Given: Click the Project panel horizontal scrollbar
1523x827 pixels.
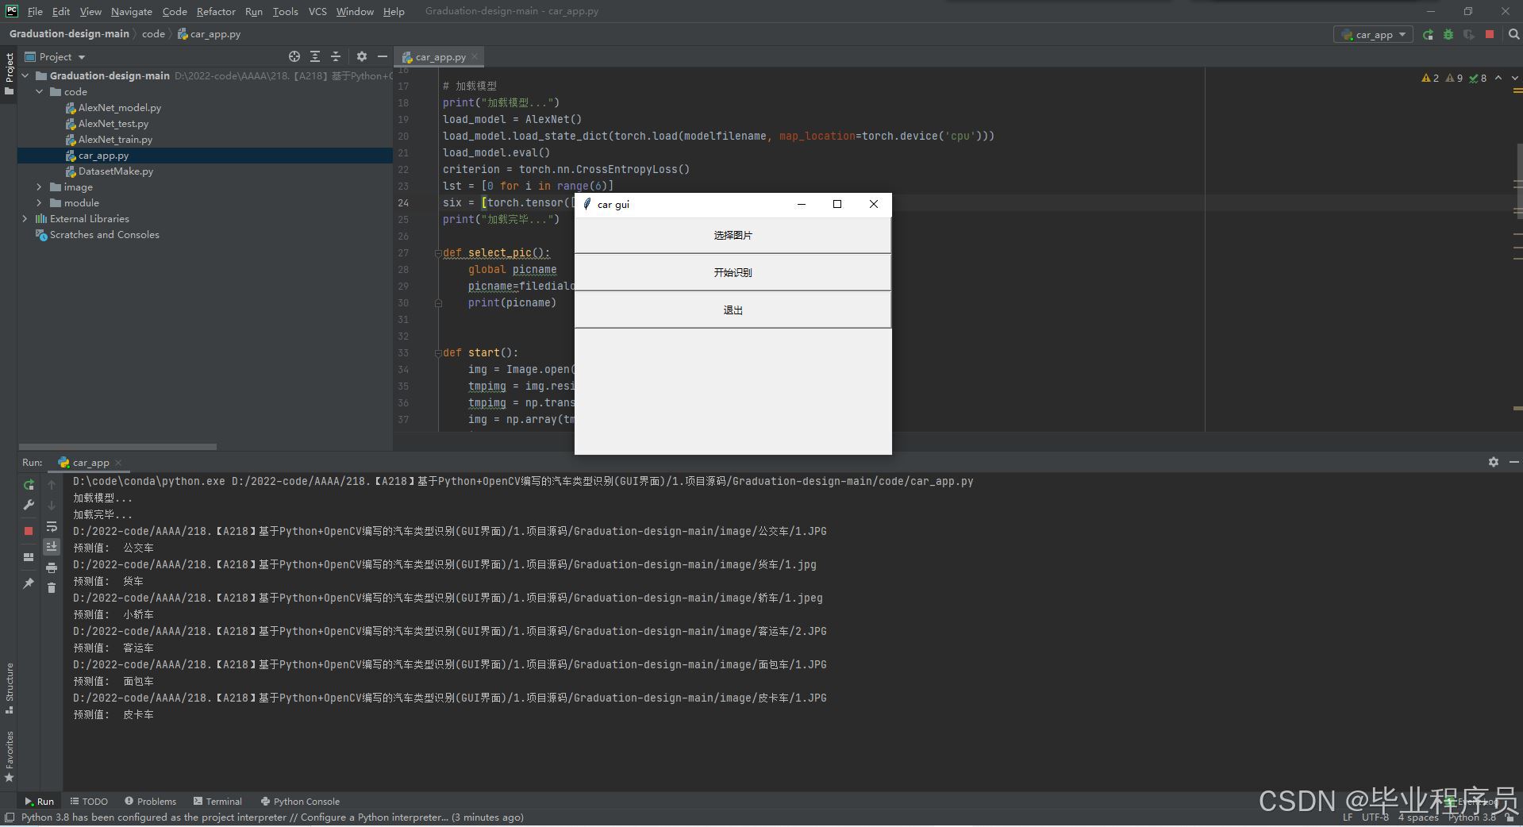Looking at the screenshot, I should (x=117, y=447).
